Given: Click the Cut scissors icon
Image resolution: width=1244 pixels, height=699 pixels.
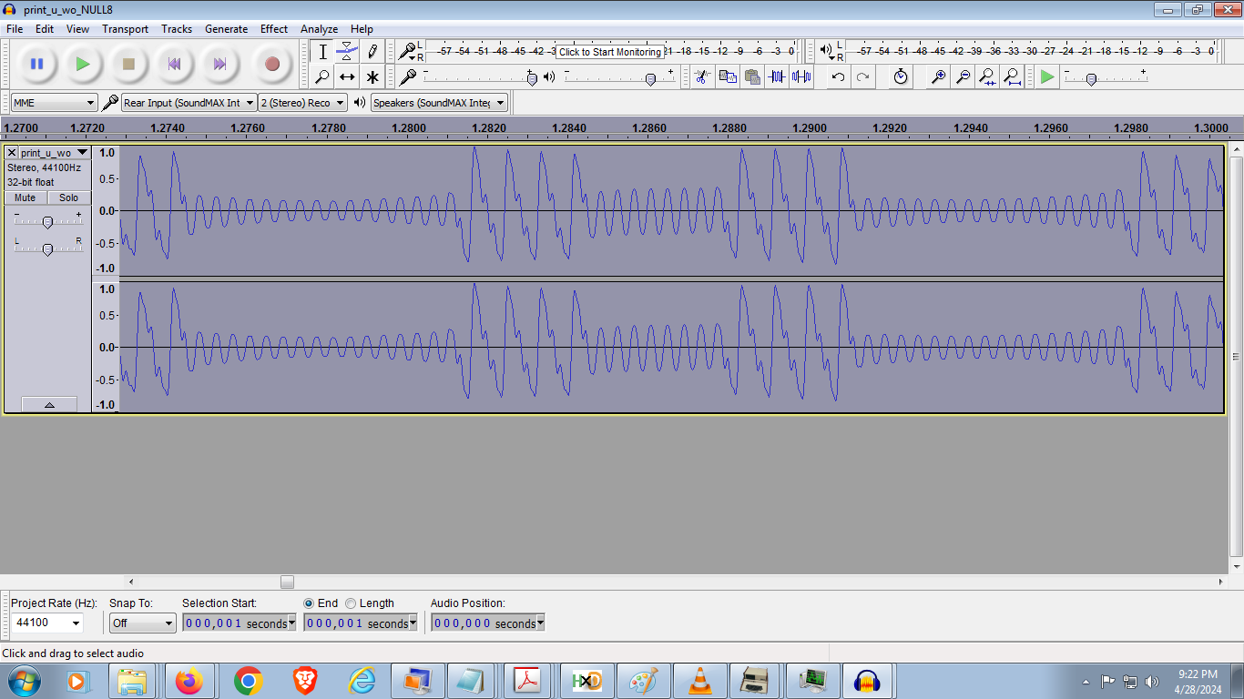Looking at the screenshot, I should click(x=701, y=76).
